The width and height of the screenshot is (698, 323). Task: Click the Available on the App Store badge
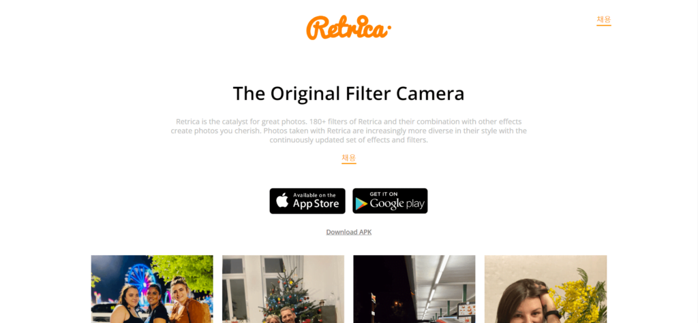tap(307, 201)
